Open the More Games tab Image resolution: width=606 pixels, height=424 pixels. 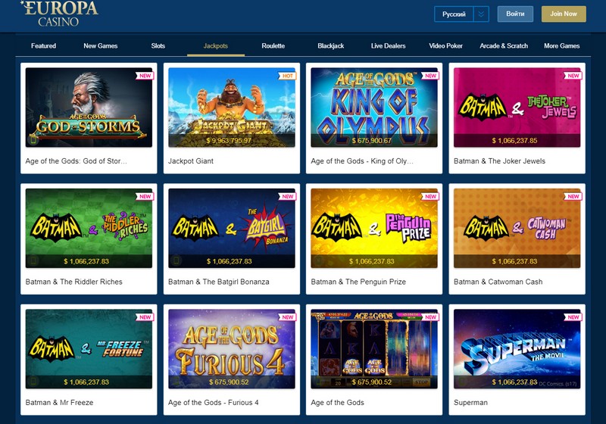(x=561, y=45)
